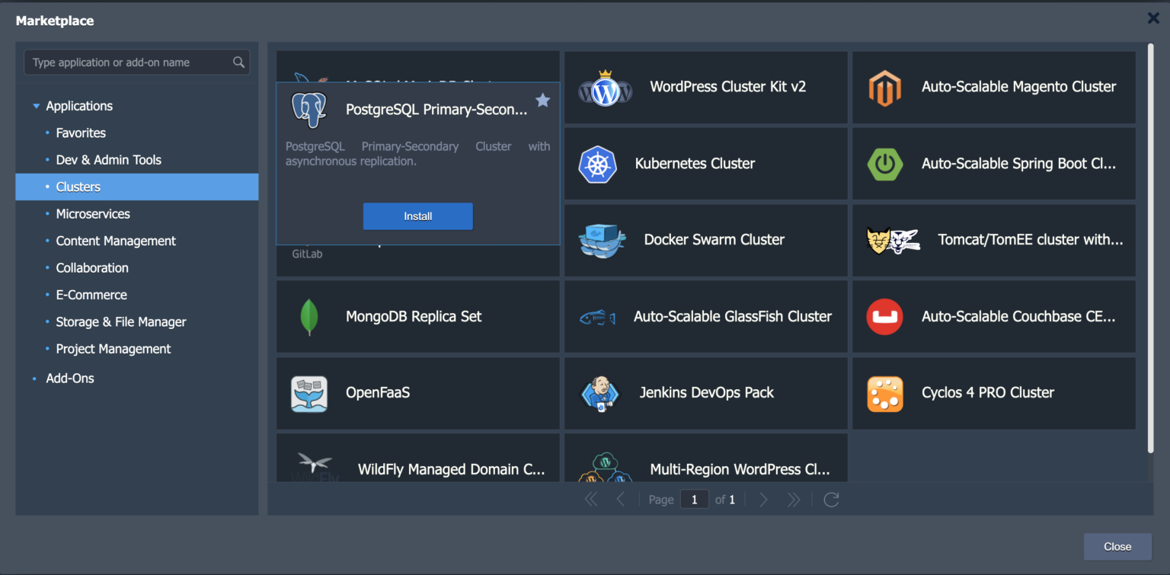Select the GlassFish fish icon
Viewport: 1170px width, 575px height.
point(599,317)
